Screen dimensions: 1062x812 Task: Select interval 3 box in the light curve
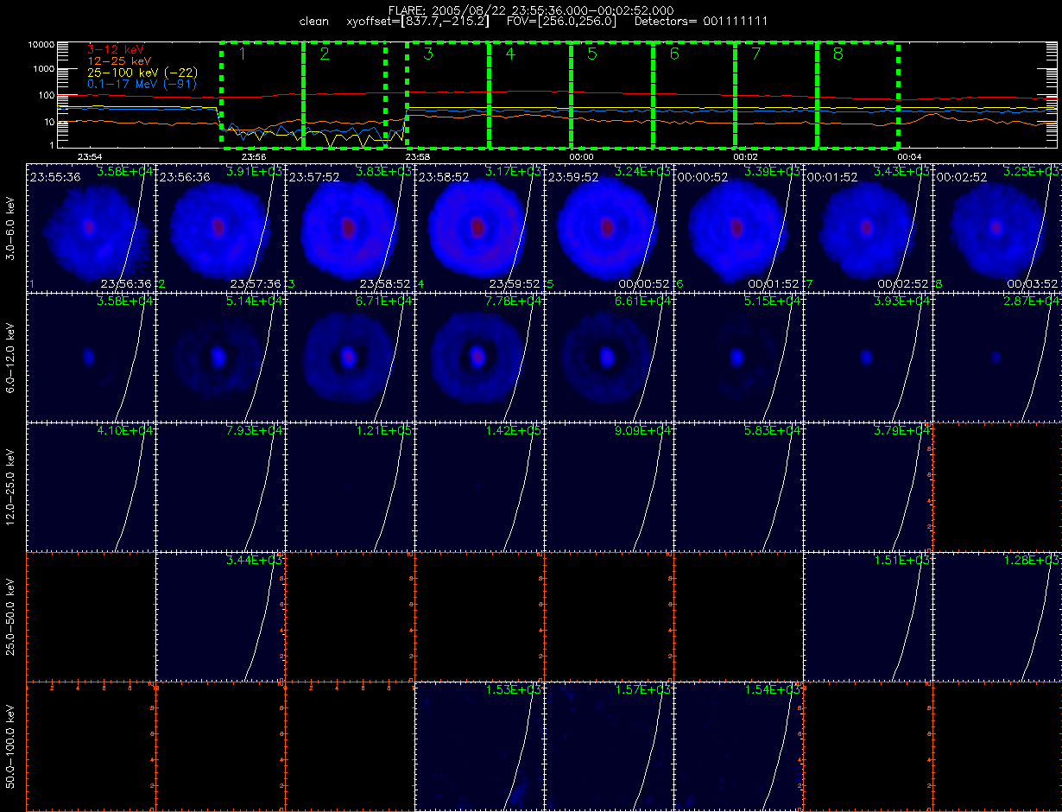point(447,94)
